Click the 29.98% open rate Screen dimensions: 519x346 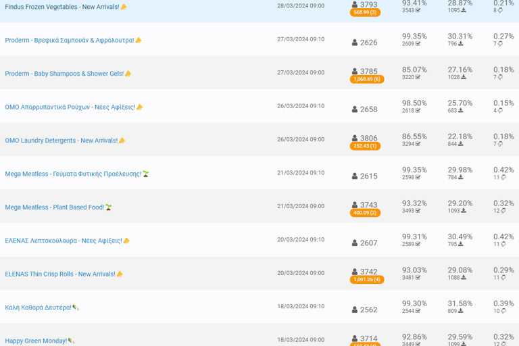(460, 170)
